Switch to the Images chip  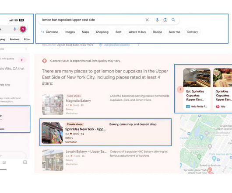coord(70,32)
